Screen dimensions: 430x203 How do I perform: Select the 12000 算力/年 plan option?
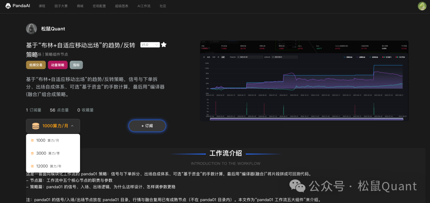(x=53, y=166)
